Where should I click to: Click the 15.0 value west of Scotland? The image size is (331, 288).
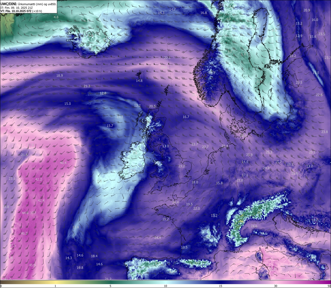tap(67, 104)
